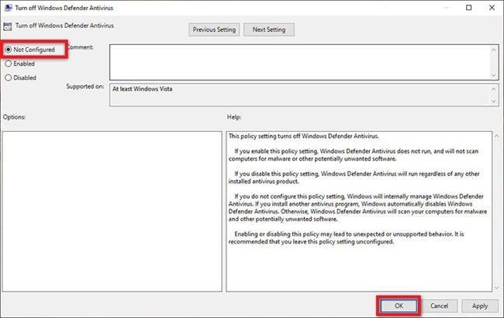504x318 pixels.
Task: Click the Supported on scroll up arrow
Action: point(494,88)
